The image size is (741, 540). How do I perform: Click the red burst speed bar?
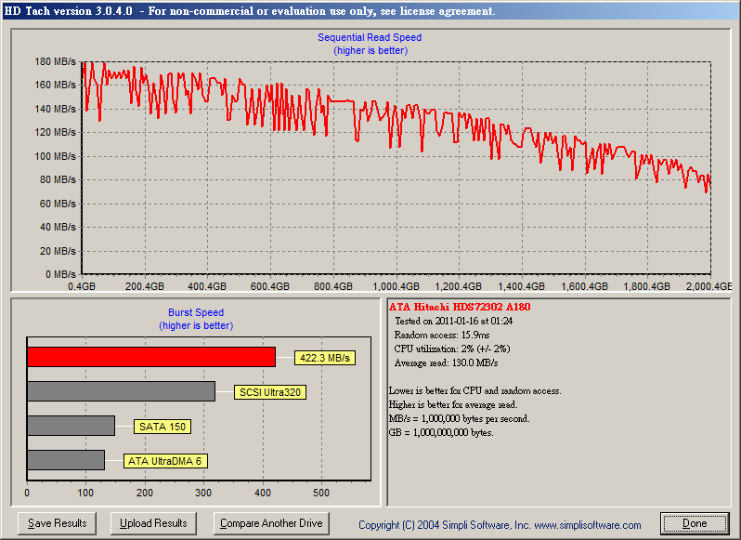[150, 357]
